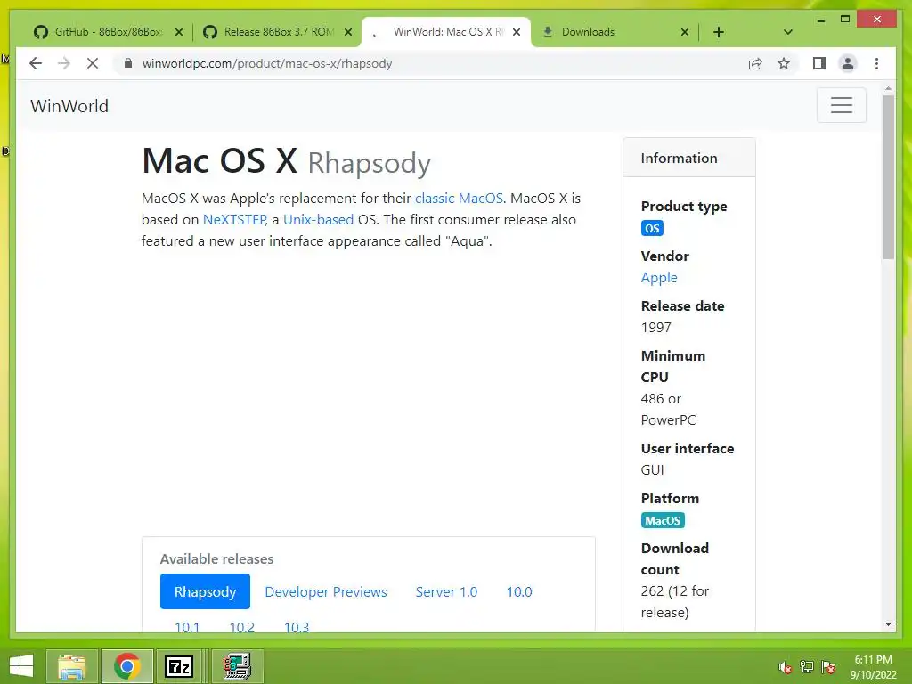Open 7-Zip from the taskbar
Viewport: 912px width, 684px height.
(x=178, y=666)
